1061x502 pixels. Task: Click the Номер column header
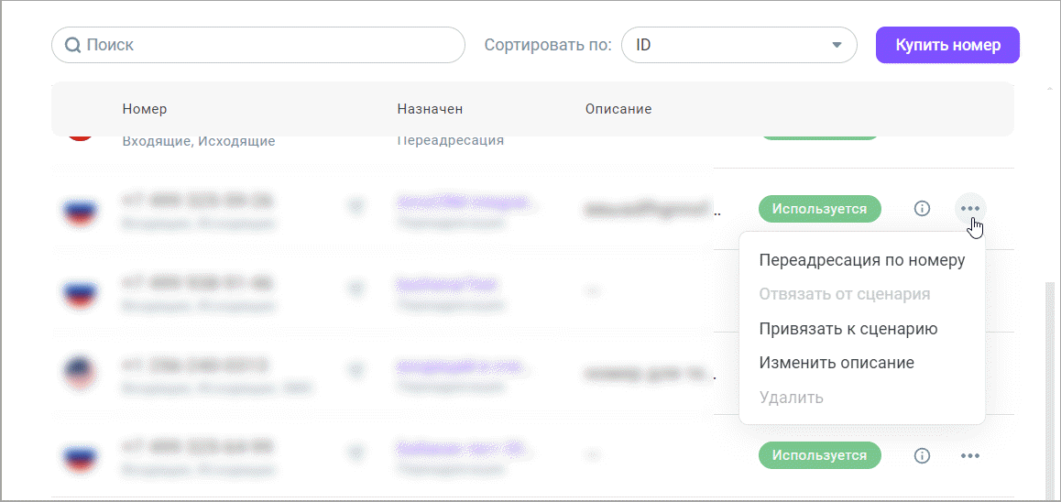tap(145, 109)
